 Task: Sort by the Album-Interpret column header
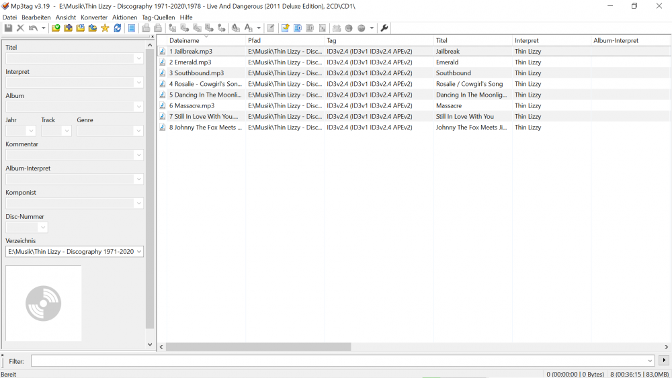pos(630,41)
